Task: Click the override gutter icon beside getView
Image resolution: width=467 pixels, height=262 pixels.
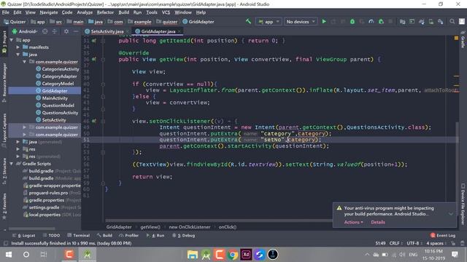Action: coord(94,60)
